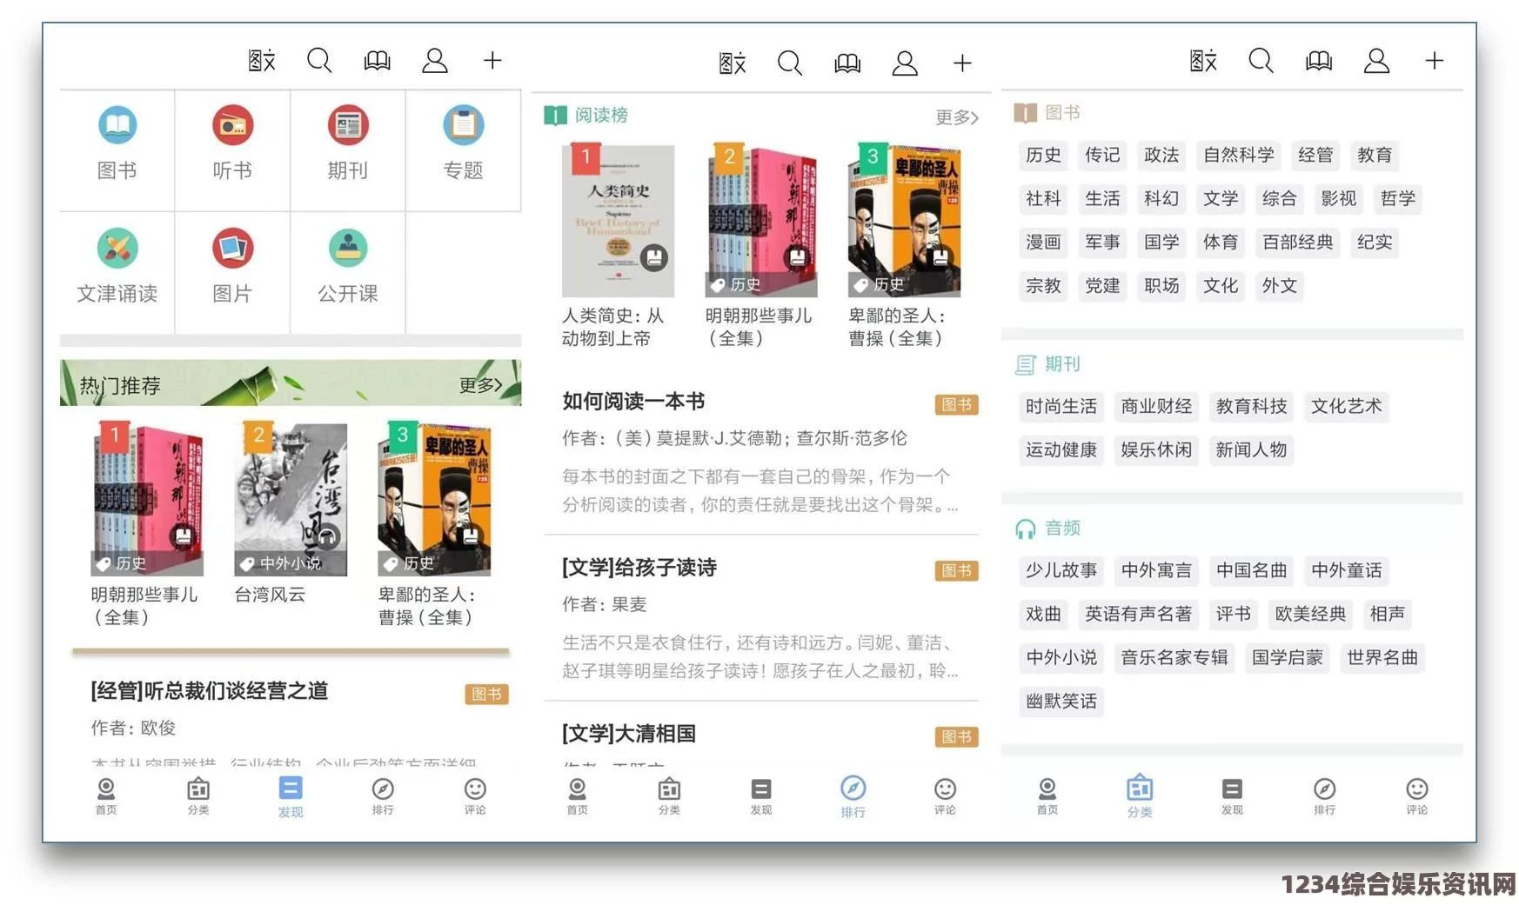Expand 更多 in 热门推荐 banner

click(481, 385)
